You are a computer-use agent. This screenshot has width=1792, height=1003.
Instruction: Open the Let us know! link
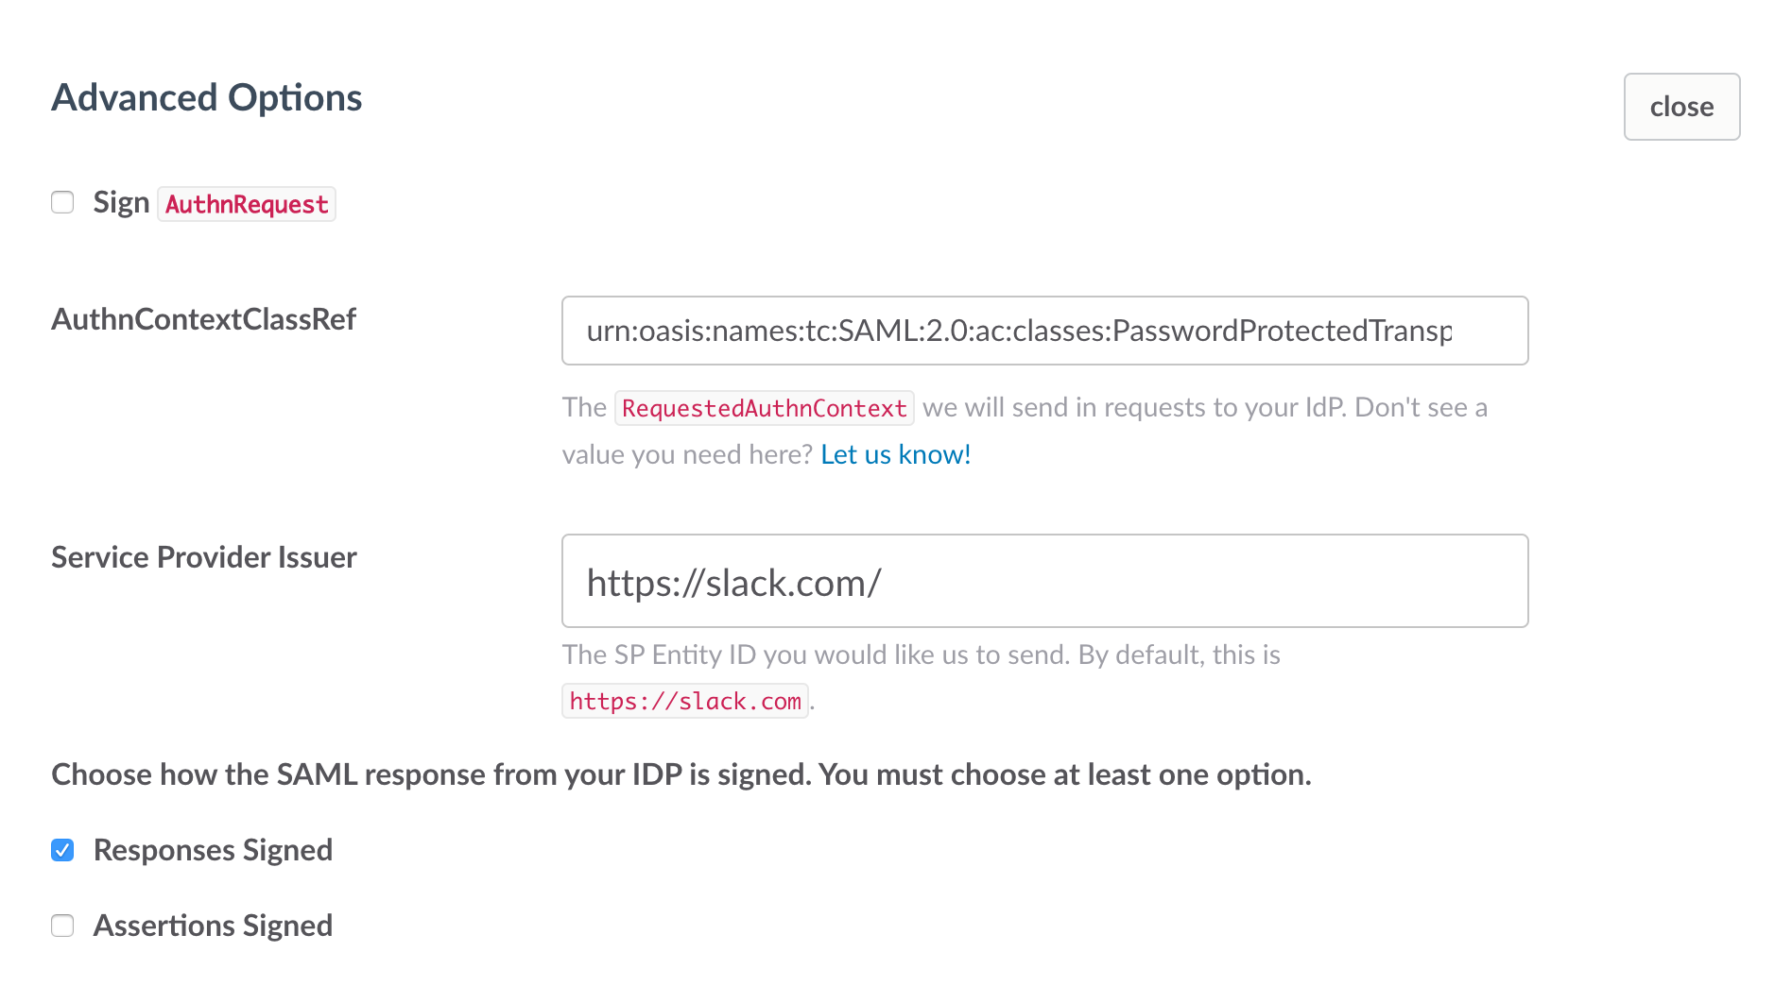894,454
